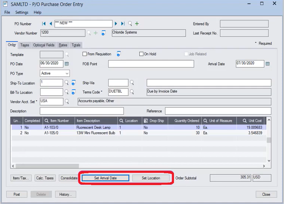The image size is (284, 204).
Task: Switch to the Taxes tab
Action: [x=25, y=45]
